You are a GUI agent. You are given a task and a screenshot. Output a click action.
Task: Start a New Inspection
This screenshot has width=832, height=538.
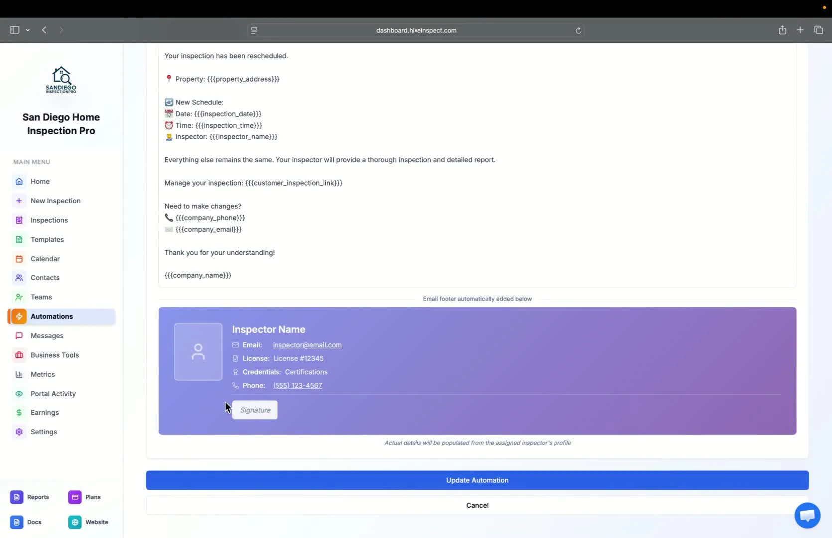55,201
